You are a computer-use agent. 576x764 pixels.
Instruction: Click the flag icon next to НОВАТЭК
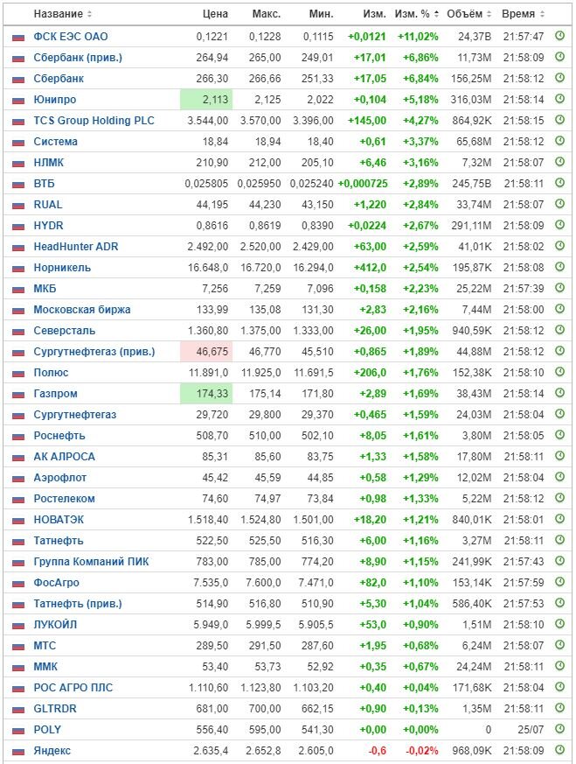click(18, 521)
